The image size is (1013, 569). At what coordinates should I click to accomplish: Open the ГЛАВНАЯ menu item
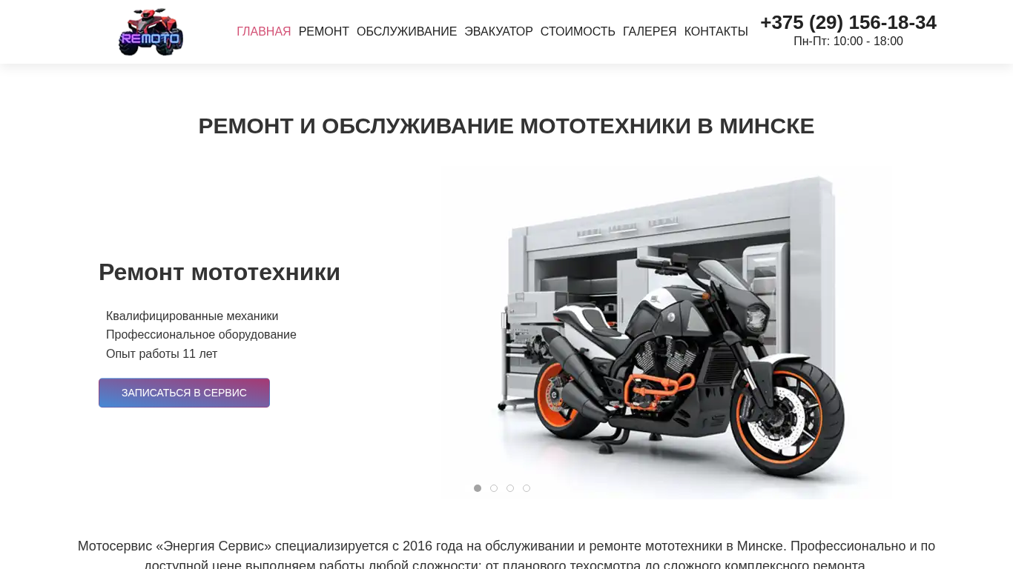pos(263,32)
